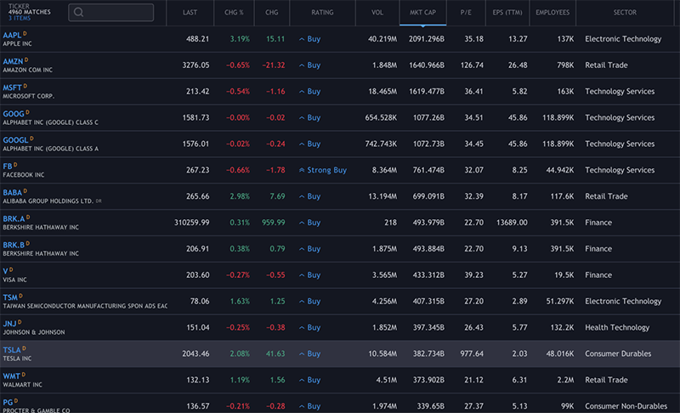Open the BABA ticker link
The width and height of the screenshot is (680, 413).
tap(12, 192)
